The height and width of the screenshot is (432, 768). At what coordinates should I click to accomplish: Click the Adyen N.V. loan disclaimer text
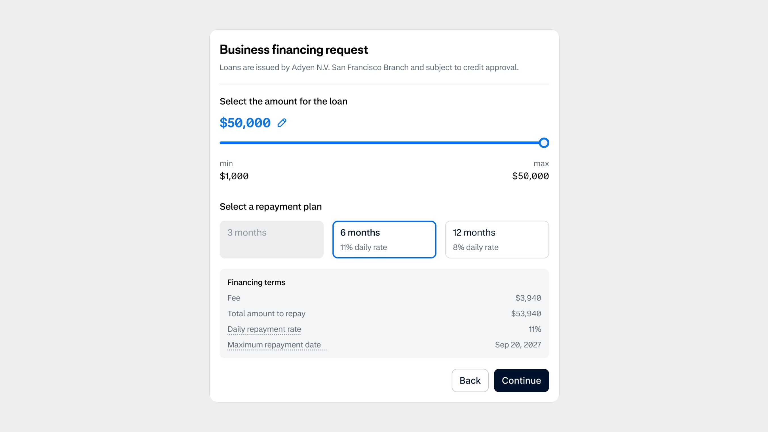[369, 67]
